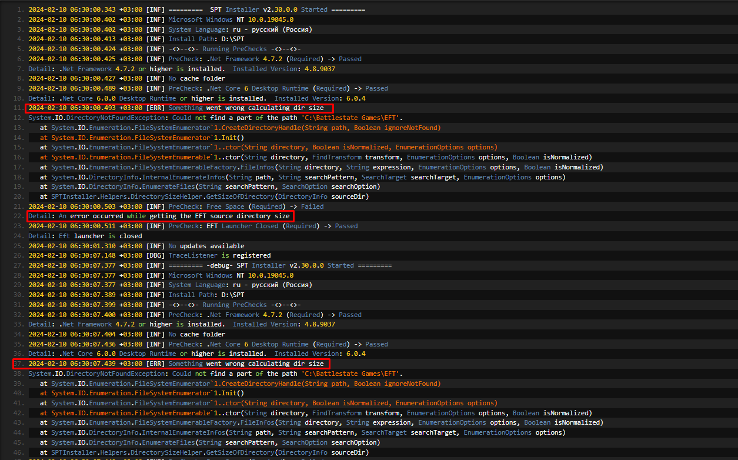Click line 33 '.Net Framework 4.7.2 or higher' detail
The width and height of the screenshot is (738, 460).
pos(182,324)
